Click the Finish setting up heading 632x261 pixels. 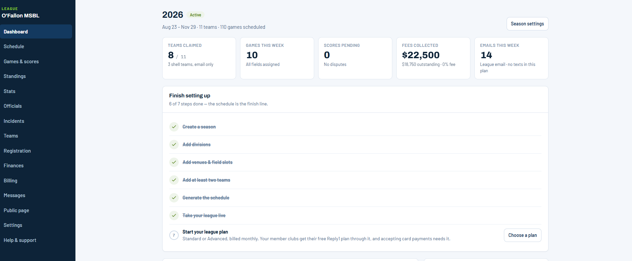coord(190,96)
